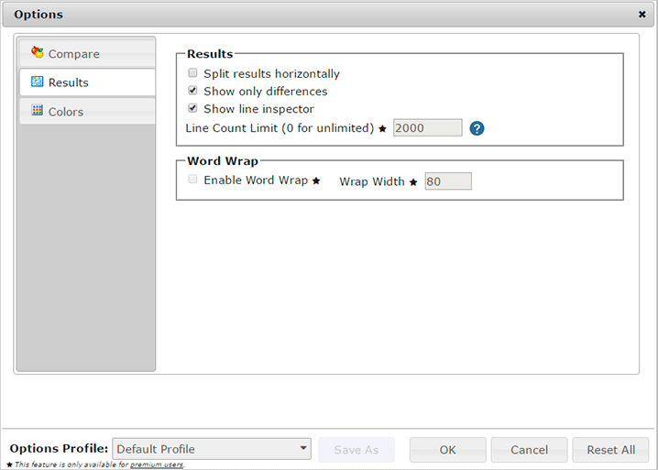The image size is (658, 470).
Task: Close the Options dialog with X
Action: pos(642,15)
